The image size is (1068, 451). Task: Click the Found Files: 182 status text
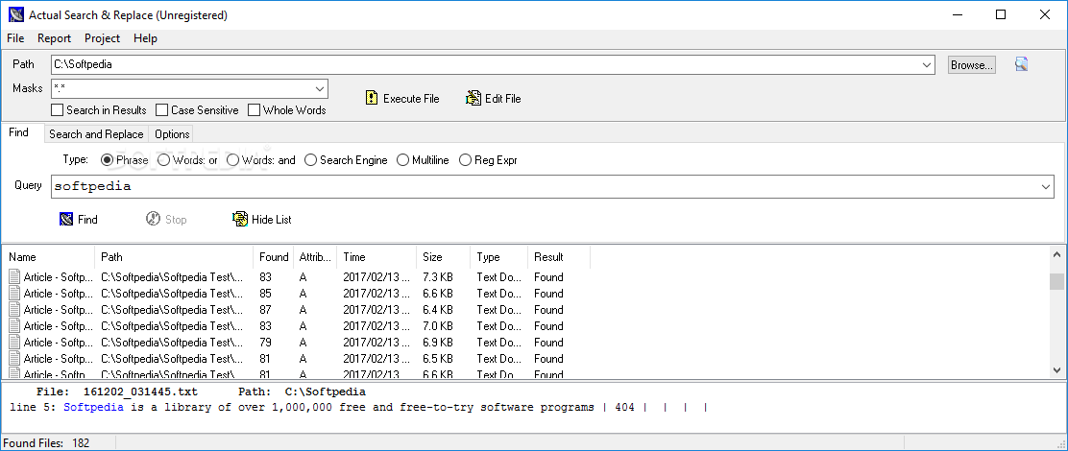[x=46, y=442]
